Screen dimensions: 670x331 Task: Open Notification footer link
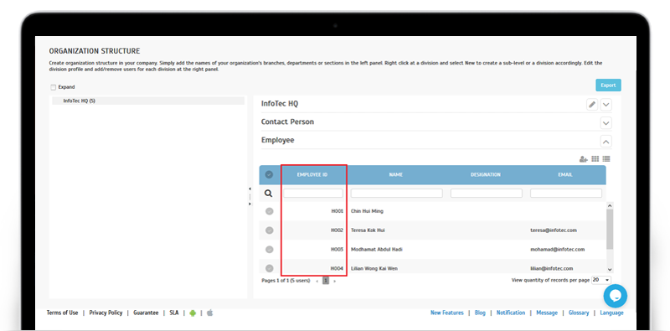[511, 313]
